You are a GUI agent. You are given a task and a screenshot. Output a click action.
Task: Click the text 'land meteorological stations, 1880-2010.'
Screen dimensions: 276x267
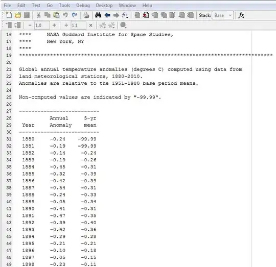pos(81,77)
